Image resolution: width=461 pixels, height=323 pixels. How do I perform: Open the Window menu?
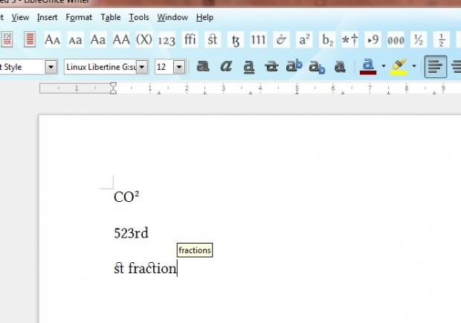(x=173, y=18)
